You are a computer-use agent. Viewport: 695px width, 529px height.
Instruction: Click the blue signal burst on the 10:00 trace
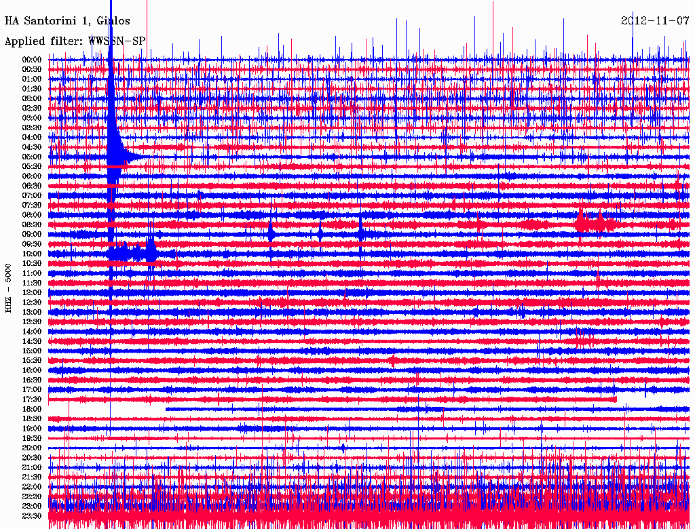pyautogui.click(x=133, y=253)
